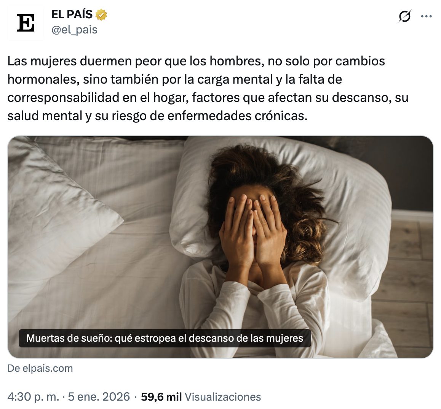
Task: Open the three-dot more options menu
Action: [x=426, y=16]
